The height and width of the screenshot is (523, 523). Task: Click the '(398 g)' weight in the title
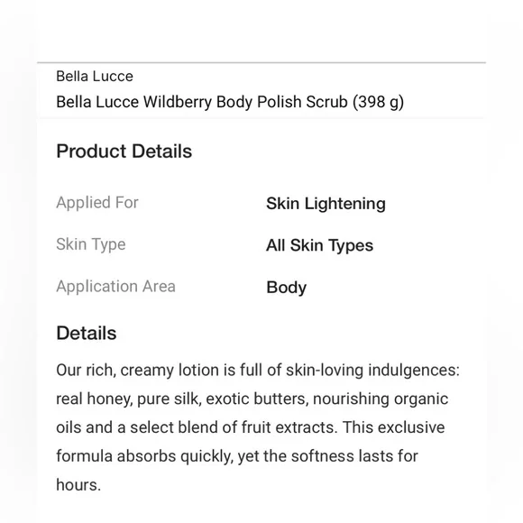click(x=378, y=103)
